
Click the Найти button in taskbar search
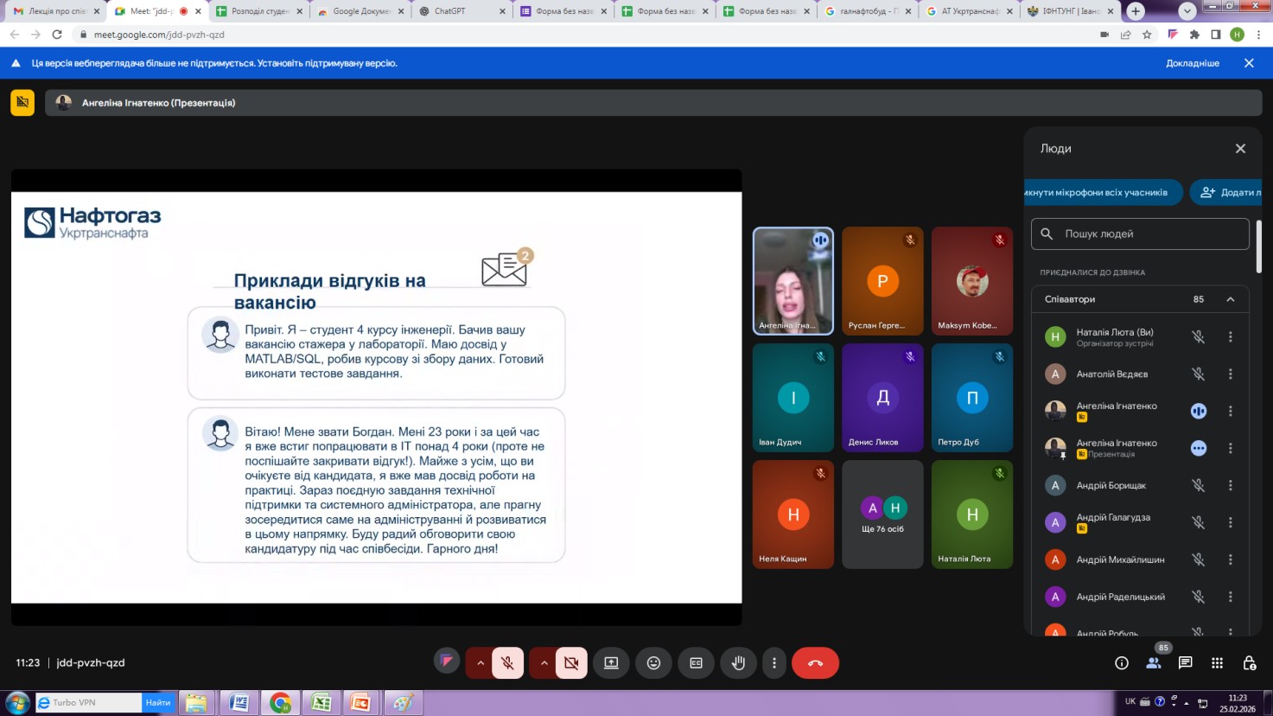coord(158,703)
